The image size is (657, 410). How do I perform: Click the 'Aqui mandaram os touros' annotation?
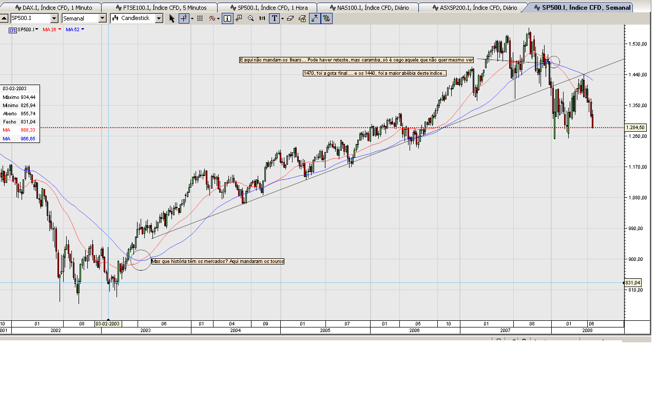point(218,261)
